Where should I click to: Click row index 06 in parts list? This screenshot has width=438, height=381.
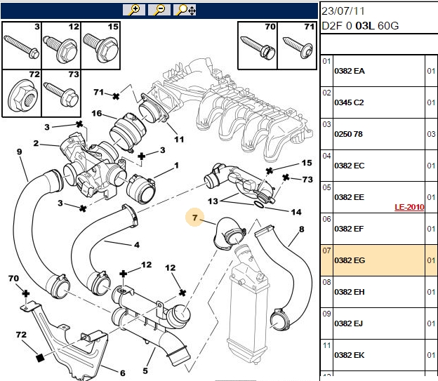pyautogui.click(x=326, y=219)
